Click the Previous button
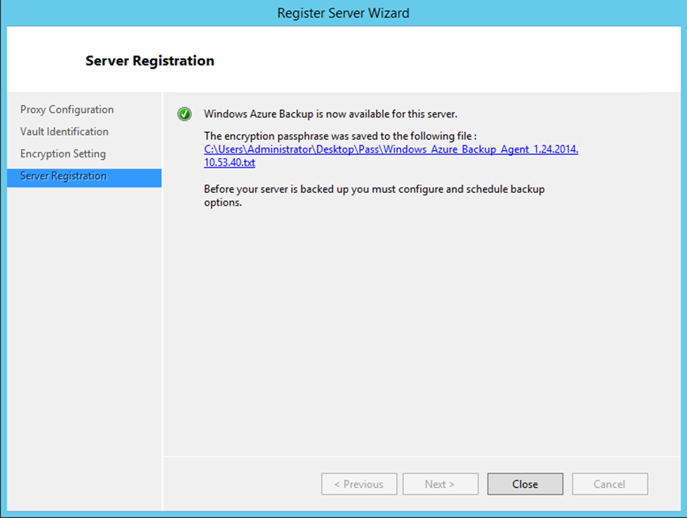The image size is (687, 518). tap(359, 484)
